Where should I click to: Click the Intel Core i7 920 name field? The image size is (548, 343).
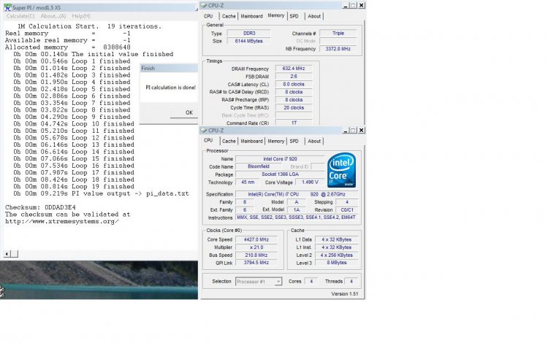pos(280,159)
